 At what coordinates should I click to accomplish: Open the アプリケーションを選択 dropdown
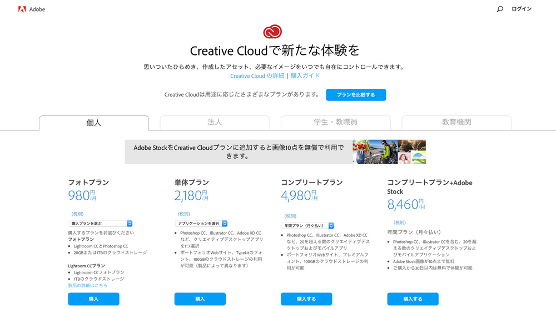(201, 224)
